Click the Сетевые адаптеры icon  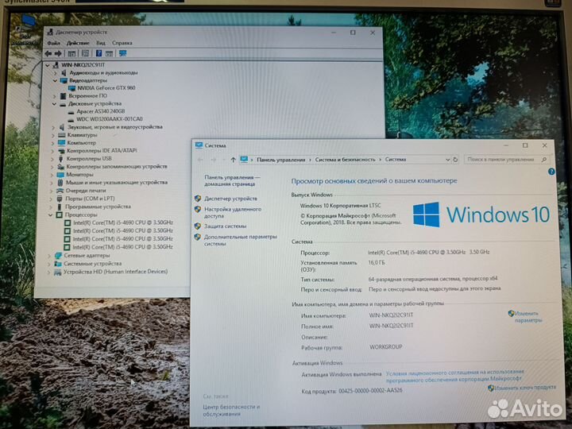click(x=58, y=256)
